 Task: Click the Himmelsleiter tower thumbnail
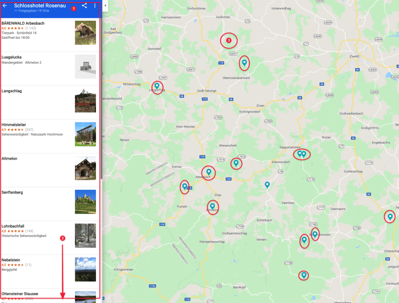[85, 134]
